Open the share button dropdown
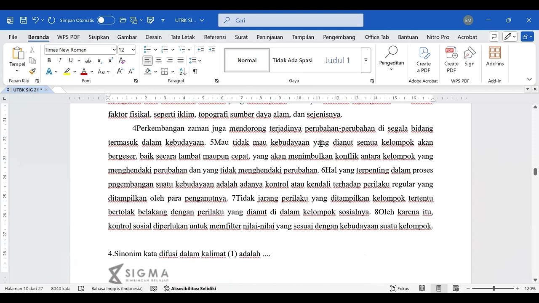The image size is (539, 303). click(527, 37)
